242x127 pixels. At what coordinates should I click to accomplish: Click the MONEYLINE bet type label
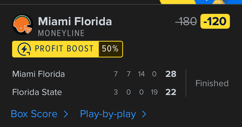point(61,33)
